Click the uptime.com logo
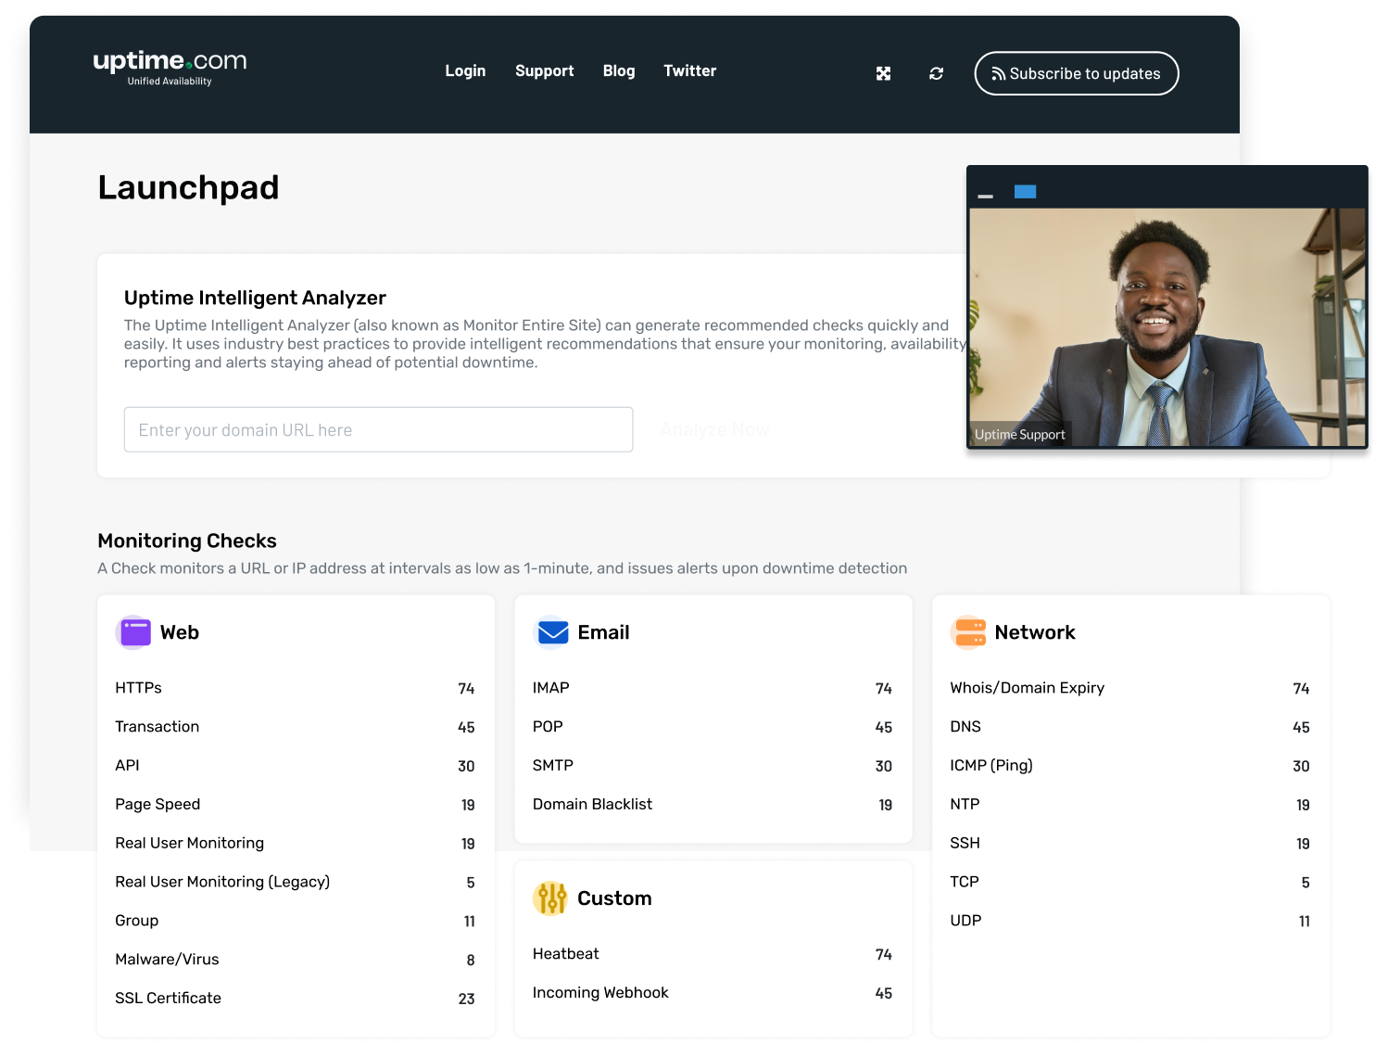The image size is (1375, 1044). [x=170, y=68]
